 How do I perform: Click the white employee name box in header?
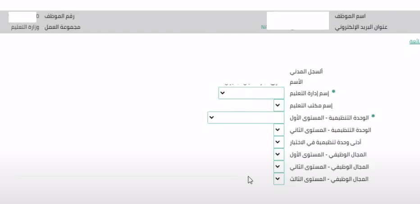297,21
